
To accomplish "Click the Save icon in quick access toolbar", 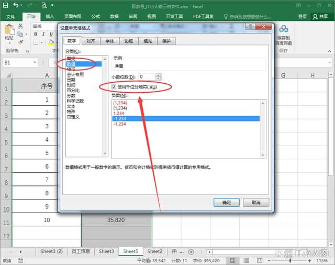I will [5, 5].
